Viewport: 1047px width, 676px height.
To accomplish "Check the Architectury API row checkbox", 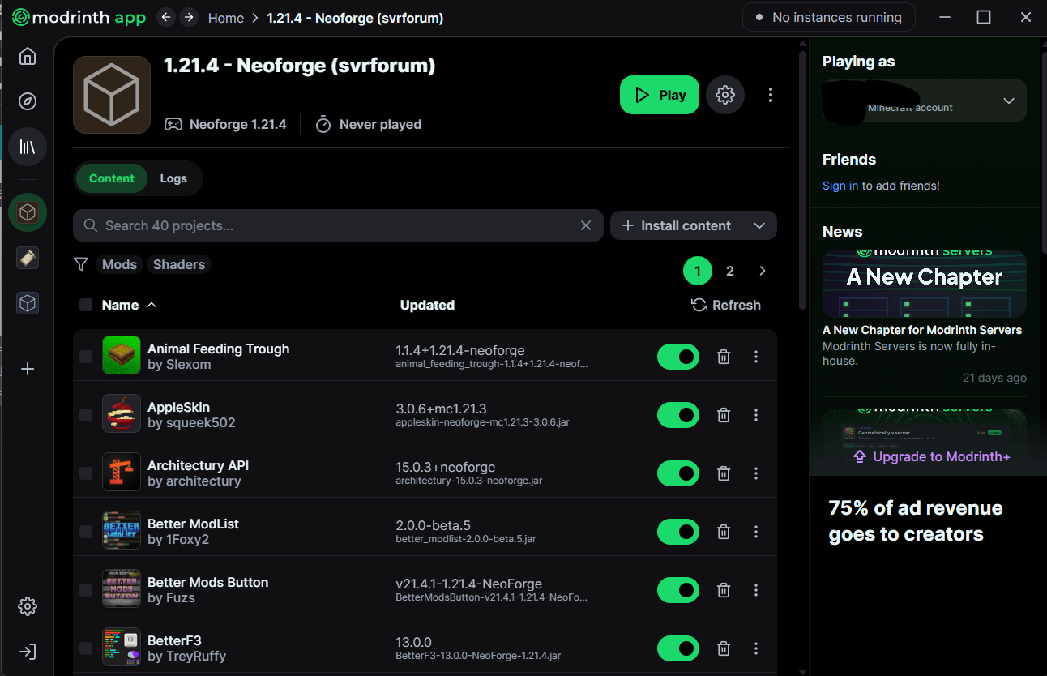I will 86,473.
